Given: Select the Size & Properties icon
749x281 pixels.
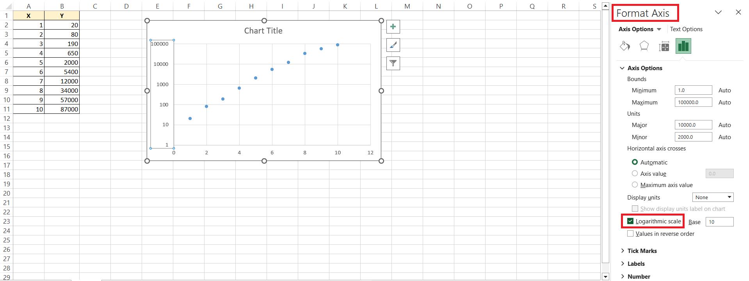Looking at the screenshot, I should coord(664,46).
